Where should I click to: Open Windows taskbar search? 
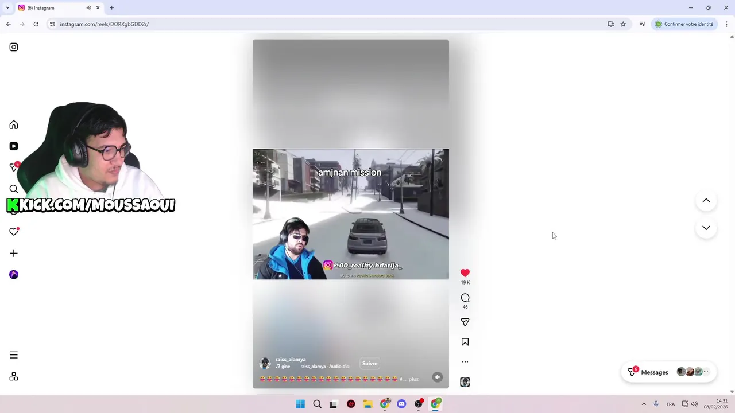317,404
